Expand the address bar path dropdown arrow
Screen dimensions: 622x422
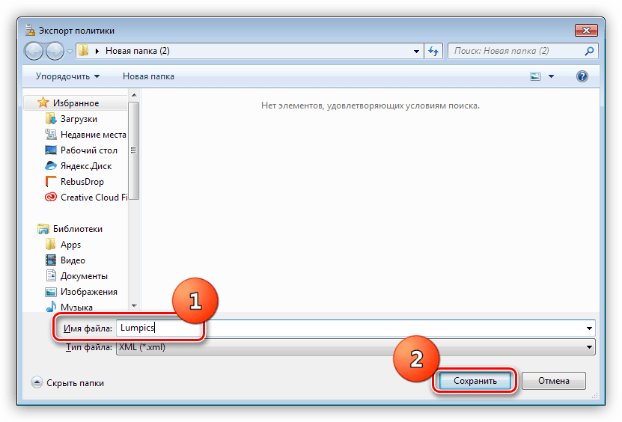(x=417, y=51)
